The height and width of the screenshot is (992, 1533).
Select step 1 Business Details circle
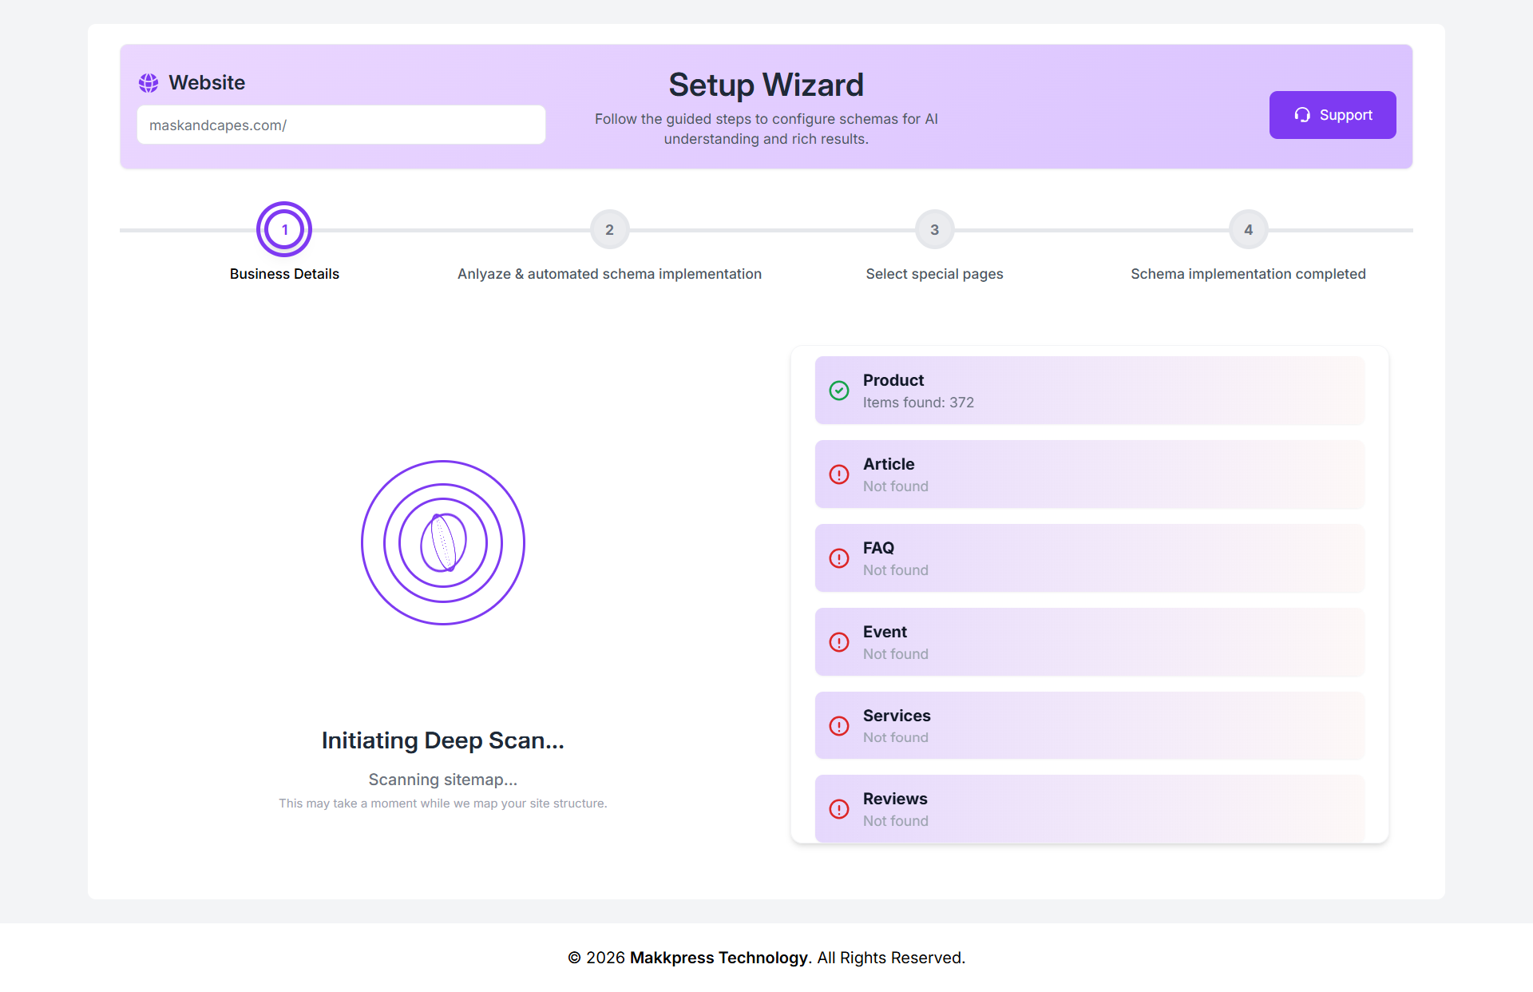[284, 230]
